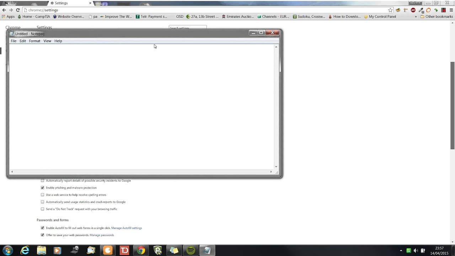Open Sticky Notes from the taskbar
The height and width of the screenshot is (256, 455).
tap(174, 251)
